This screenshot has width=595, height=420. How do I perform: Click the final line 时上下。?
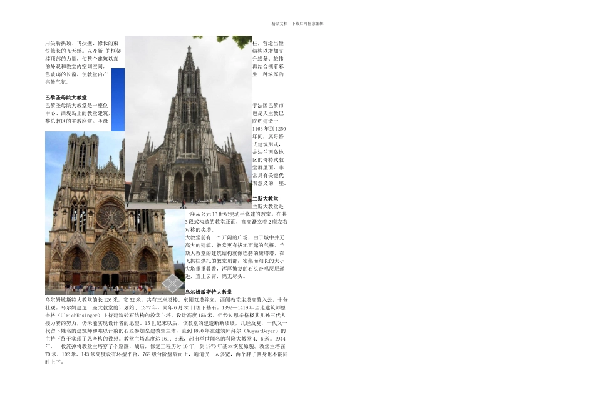(x=54, y=362)
